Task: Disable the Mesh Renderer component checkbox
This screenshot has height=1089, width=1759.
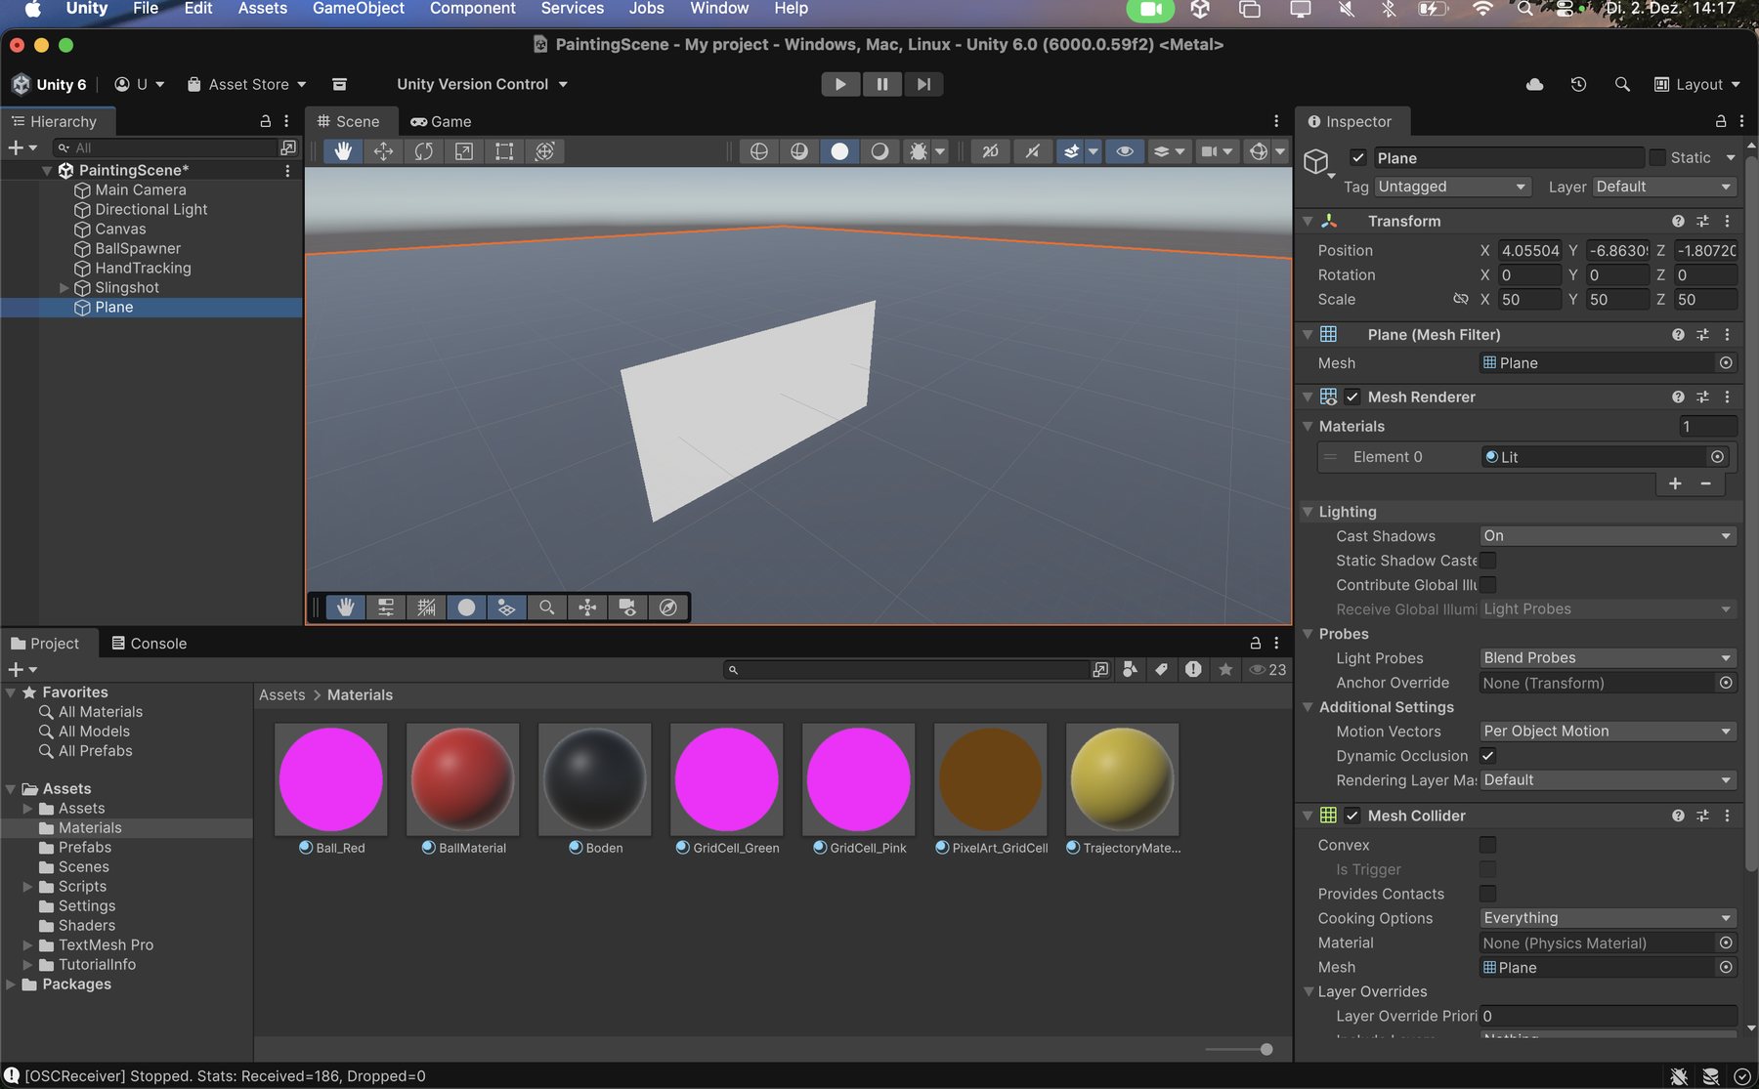Action: pyautogui.click(x=1352, y=397)
